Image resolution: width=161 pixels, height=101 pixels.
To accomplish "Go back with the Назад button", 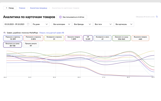I will point(10,8).
